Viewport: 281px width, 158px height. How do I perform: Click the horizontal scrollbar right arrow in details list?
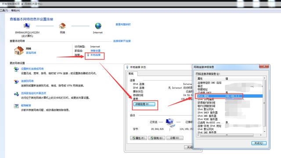click(x=261, y=135)
